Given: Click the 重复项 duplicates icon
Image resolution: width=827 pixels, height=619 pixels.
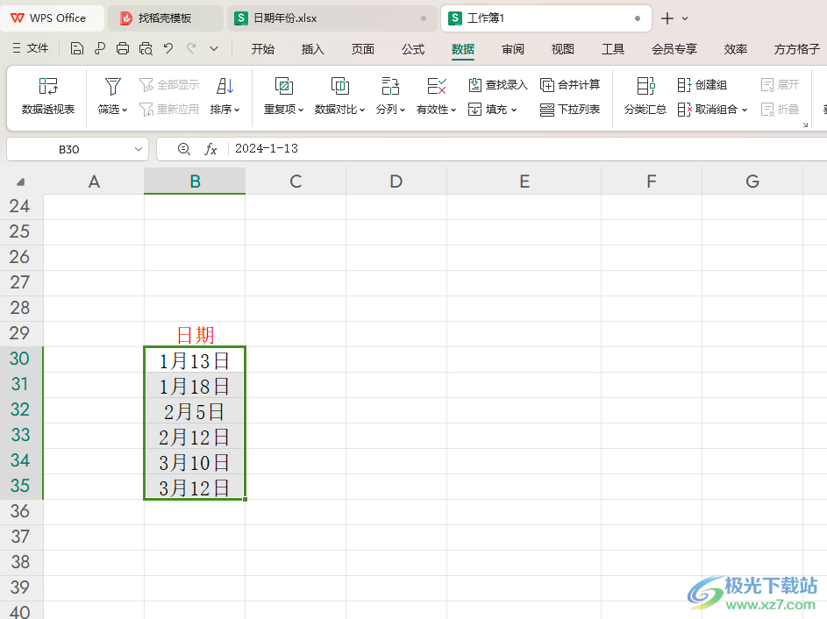Looking at the screenshot, I should [x=283, y=86].
